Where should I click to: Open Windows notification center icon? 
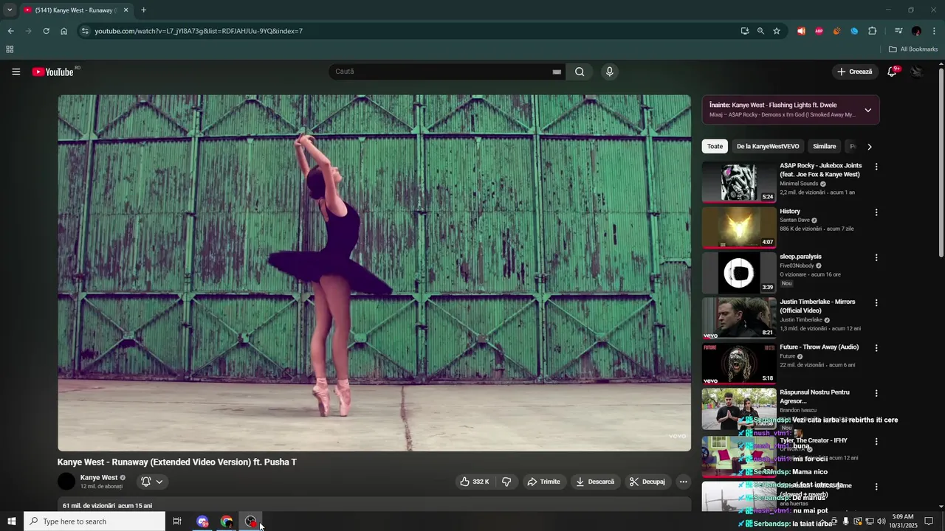tap(929, 521)
